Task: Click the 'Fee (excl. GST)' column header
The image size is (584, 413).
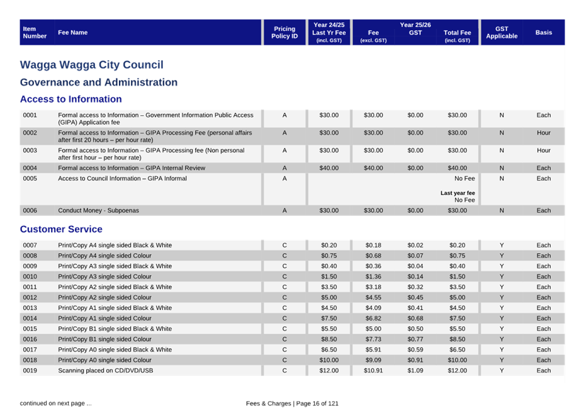Action: coord(373,36)
